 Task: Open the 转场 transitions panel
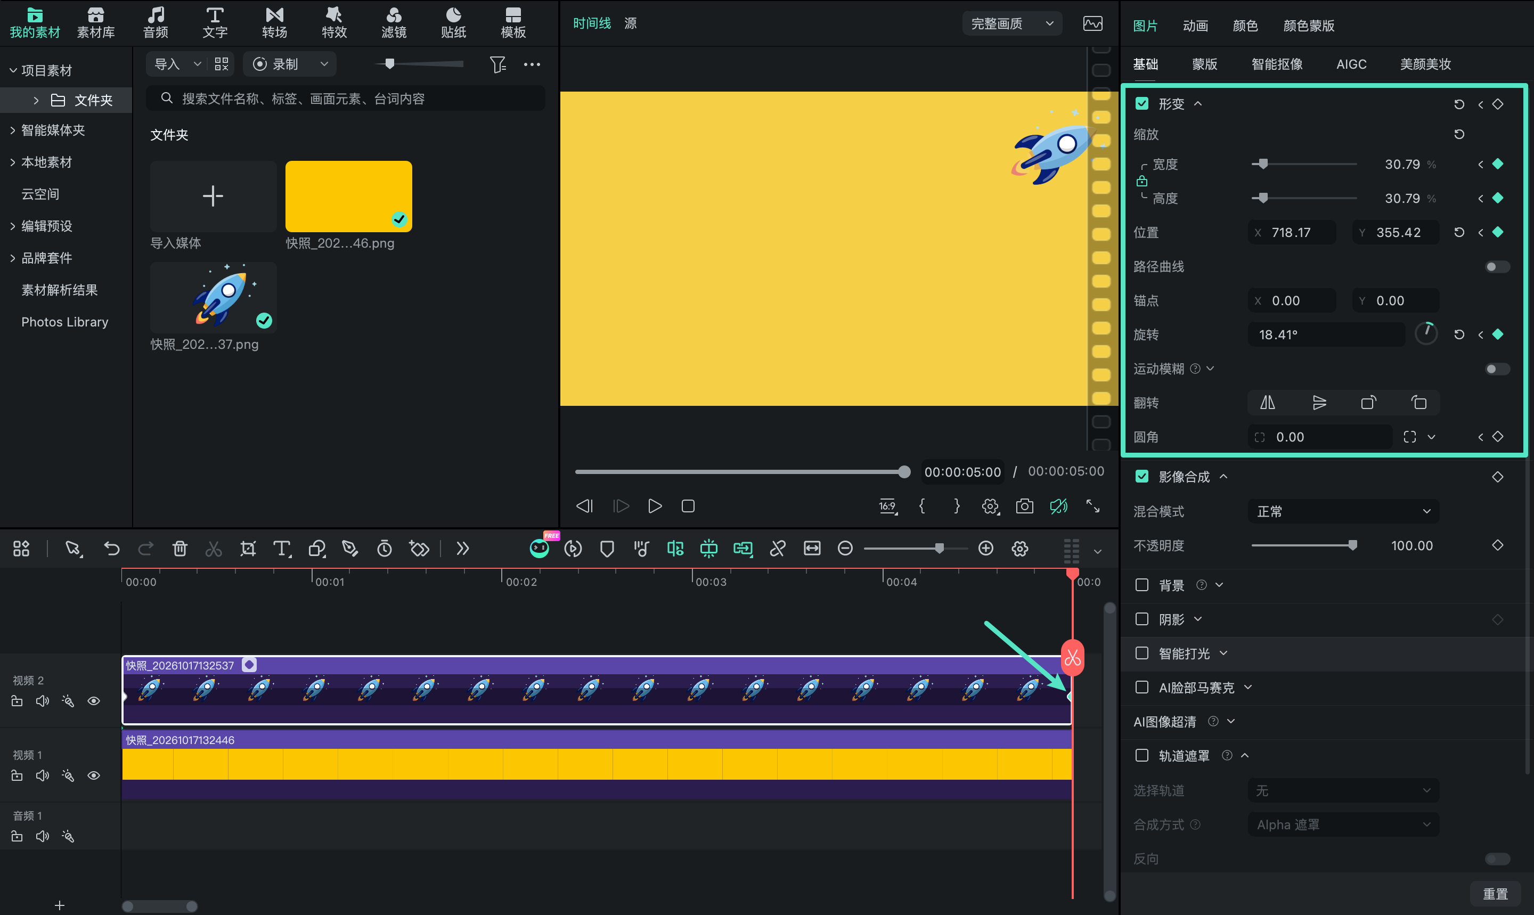(274, 22)
